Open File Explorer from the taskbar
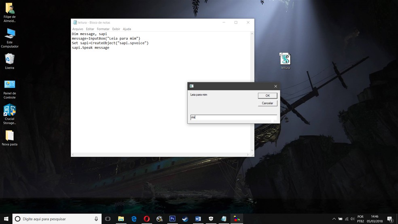This screenshot has height=224, width=398. point(121,219)
